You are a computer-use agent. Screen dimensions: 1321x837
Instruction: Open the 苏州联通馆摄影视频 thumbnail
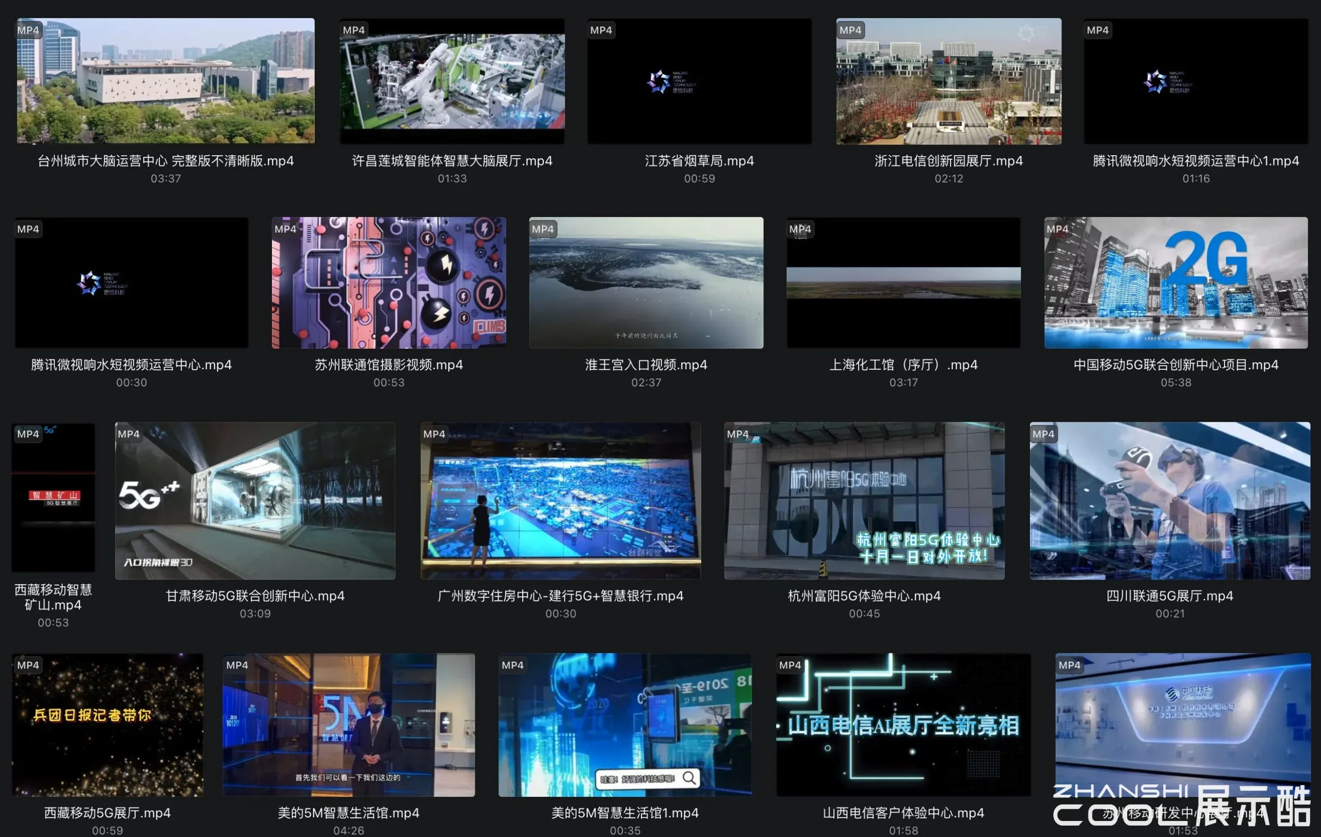pyautogui.click(x=389, y=282)
